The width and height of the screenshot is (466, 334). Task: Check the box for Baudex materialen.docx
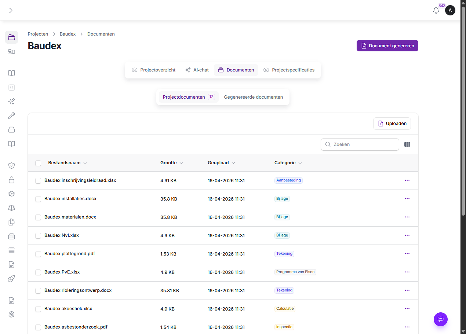coord(38,217)
